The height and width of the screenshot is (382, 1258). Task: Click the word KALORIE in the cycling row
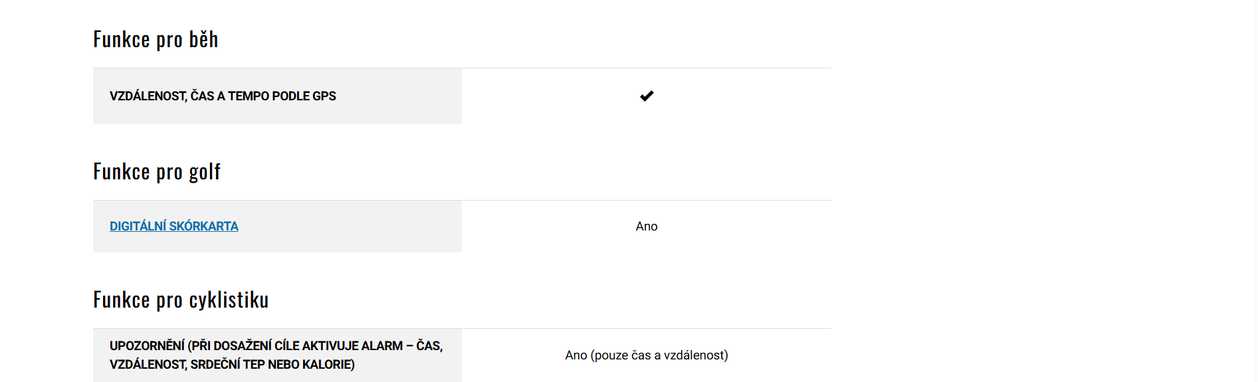[x=328, y=365]
